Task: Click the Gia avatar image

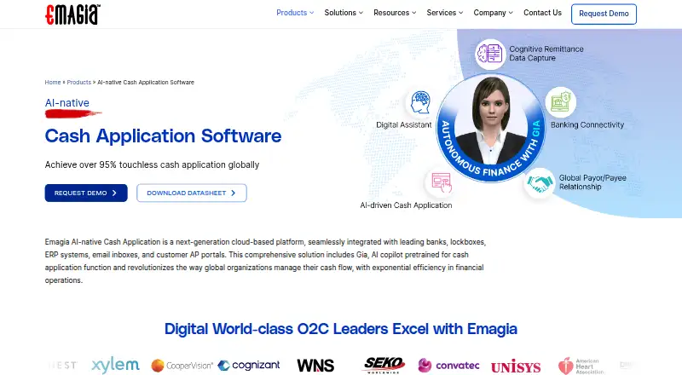Action: click(491, 128)
